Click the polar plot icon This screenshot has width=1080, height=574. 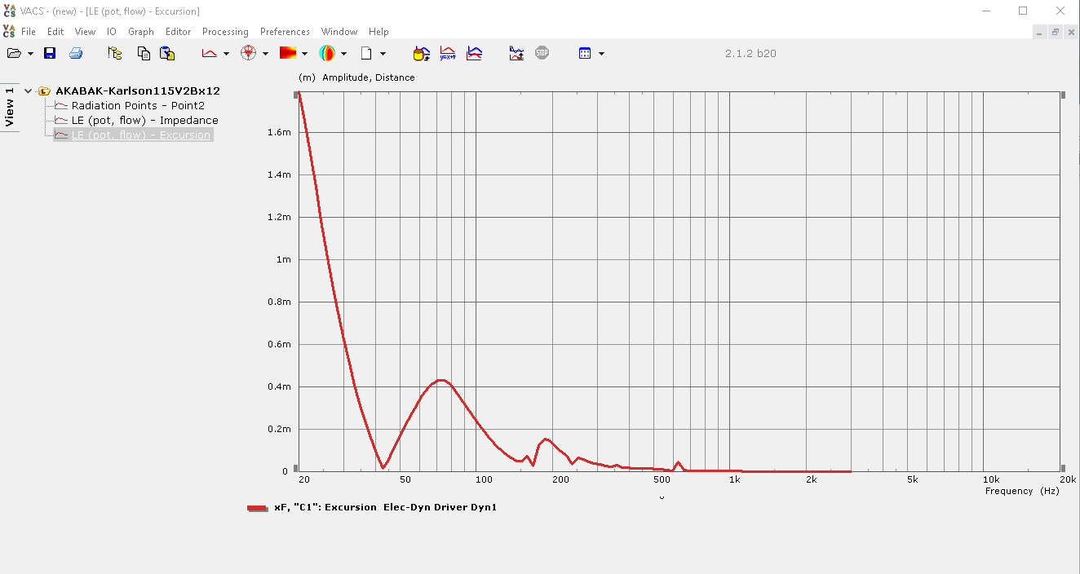(x=249, y=53)
